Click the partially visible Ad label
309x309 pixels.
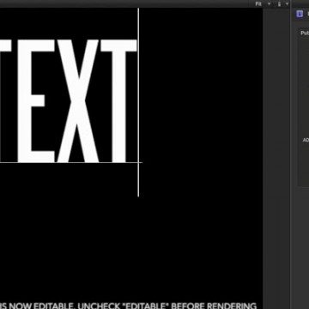click(306, 140)
